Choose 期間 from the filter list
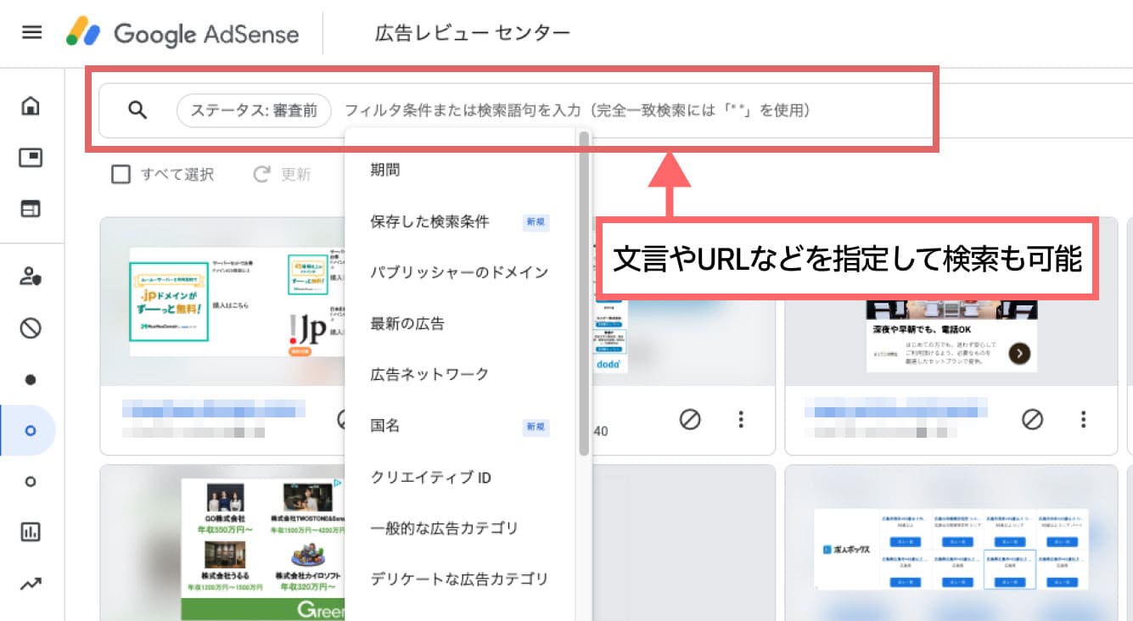 coord(385,171)
